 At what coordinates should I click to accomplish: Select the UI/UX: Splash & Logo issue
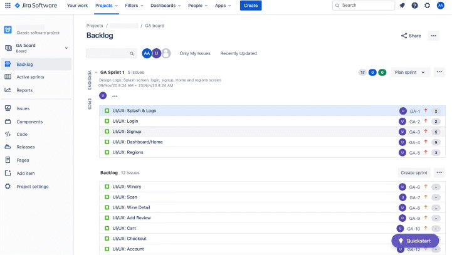pyautogui.click(x=272, y=111)
